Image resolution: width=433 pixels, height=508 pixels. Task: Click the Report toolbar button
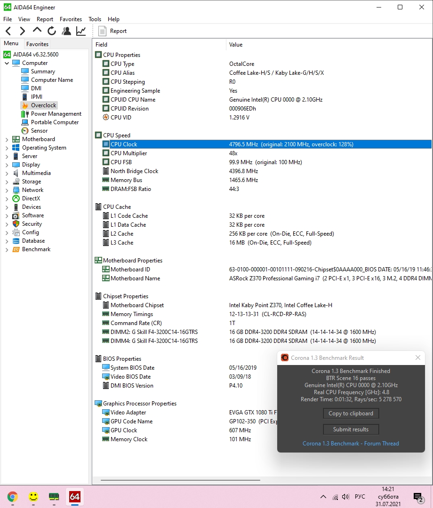pyautogui.click(x=112, y=31)
